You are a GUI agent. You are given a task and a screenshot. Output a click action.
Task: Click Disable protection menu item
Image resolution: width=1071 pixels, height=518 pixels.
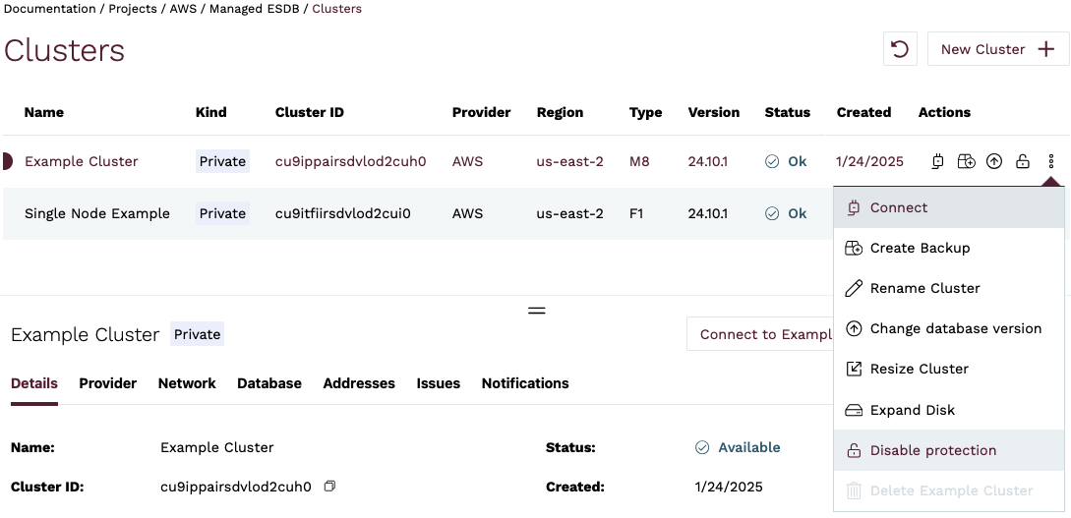pyautogui.click(x=932, y=450)
